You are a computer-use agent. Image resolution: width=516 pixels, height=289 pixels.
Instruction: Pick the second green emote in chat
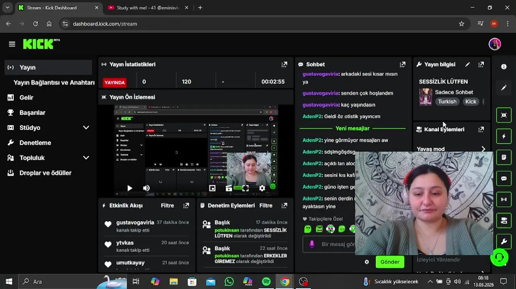(319, 229)
